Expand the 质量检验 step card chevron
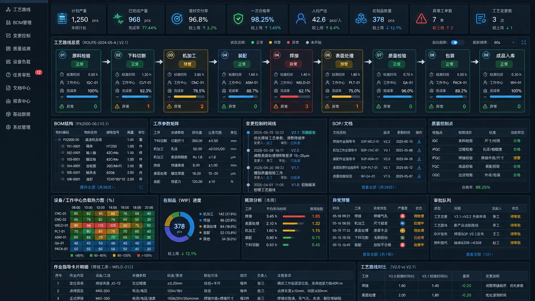Viewport: 535px width, 301px height. [378, 97]
